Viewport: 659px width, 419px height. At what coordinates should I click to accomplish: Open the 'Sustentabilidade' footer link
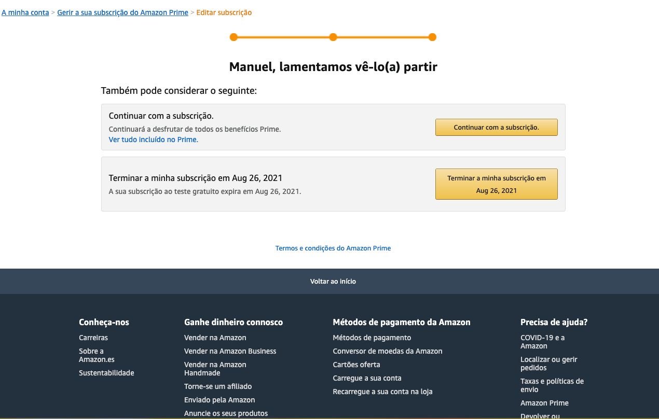tap(106, 373)
